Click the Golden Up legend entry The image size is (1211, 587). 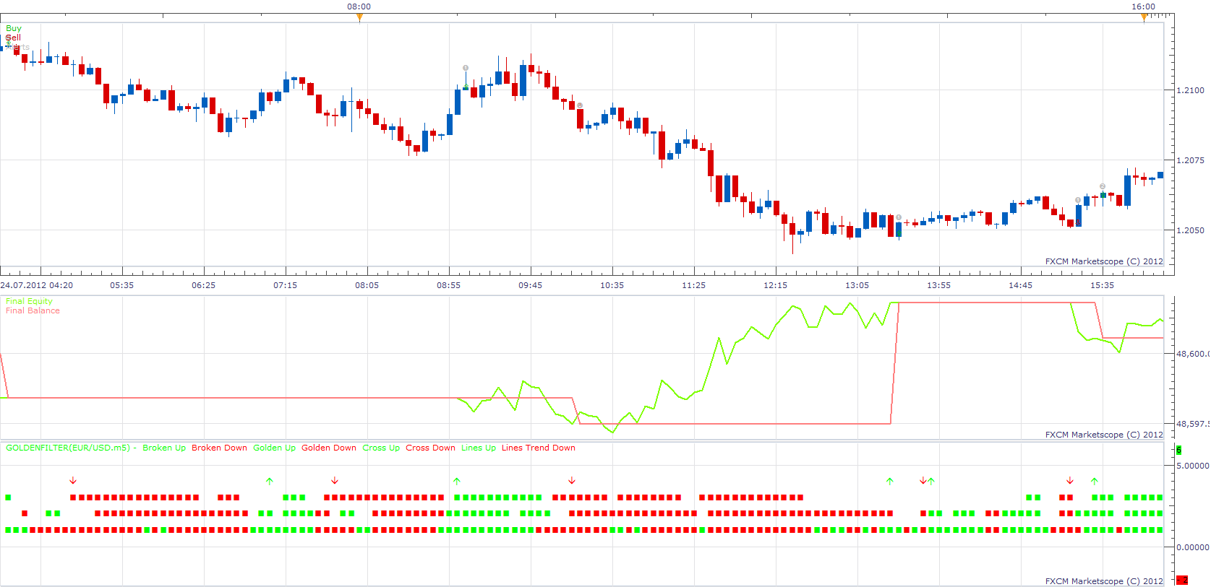(274, 448)
